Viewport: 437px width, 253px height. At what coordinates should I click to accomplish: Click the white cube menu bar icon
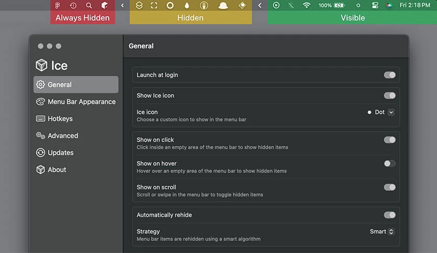[105, 5]
